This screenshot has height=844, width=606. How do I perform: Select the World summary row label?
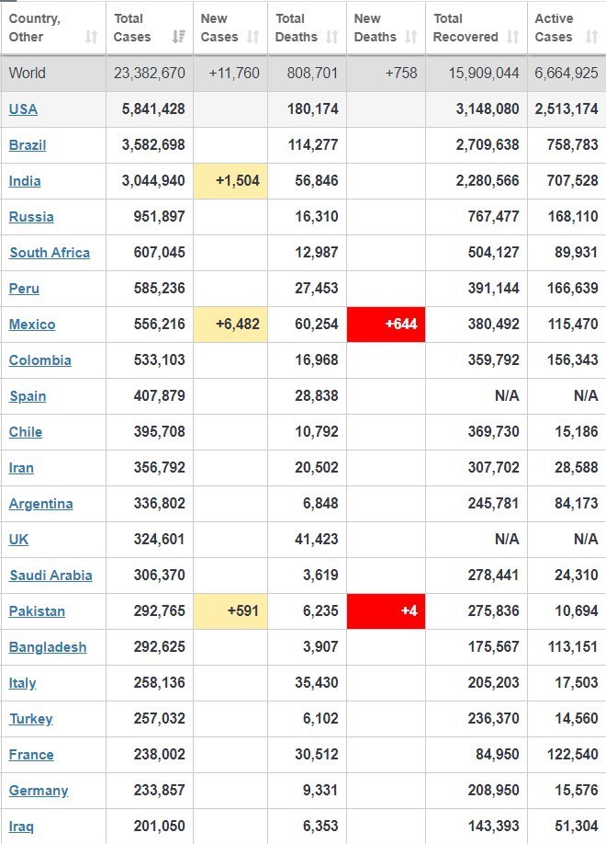(28, 74)
